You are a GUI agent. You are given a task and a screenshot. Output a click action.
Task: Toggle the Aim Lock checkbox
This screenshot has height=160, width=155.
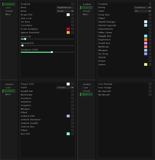(73, 18)
